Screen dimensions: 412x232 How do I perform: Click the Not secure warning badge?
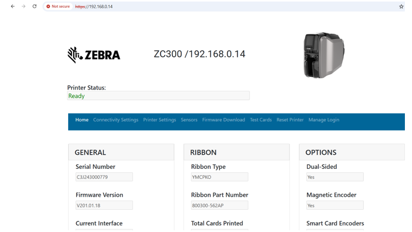(x=58, y=7)
